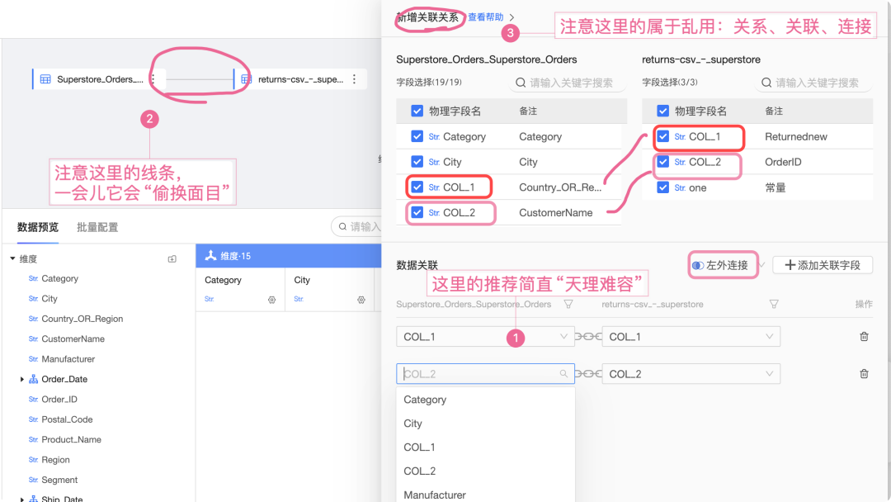Switch to the 批量配置 tab
Screen dimensions: 891x502
tap(97, 227)
